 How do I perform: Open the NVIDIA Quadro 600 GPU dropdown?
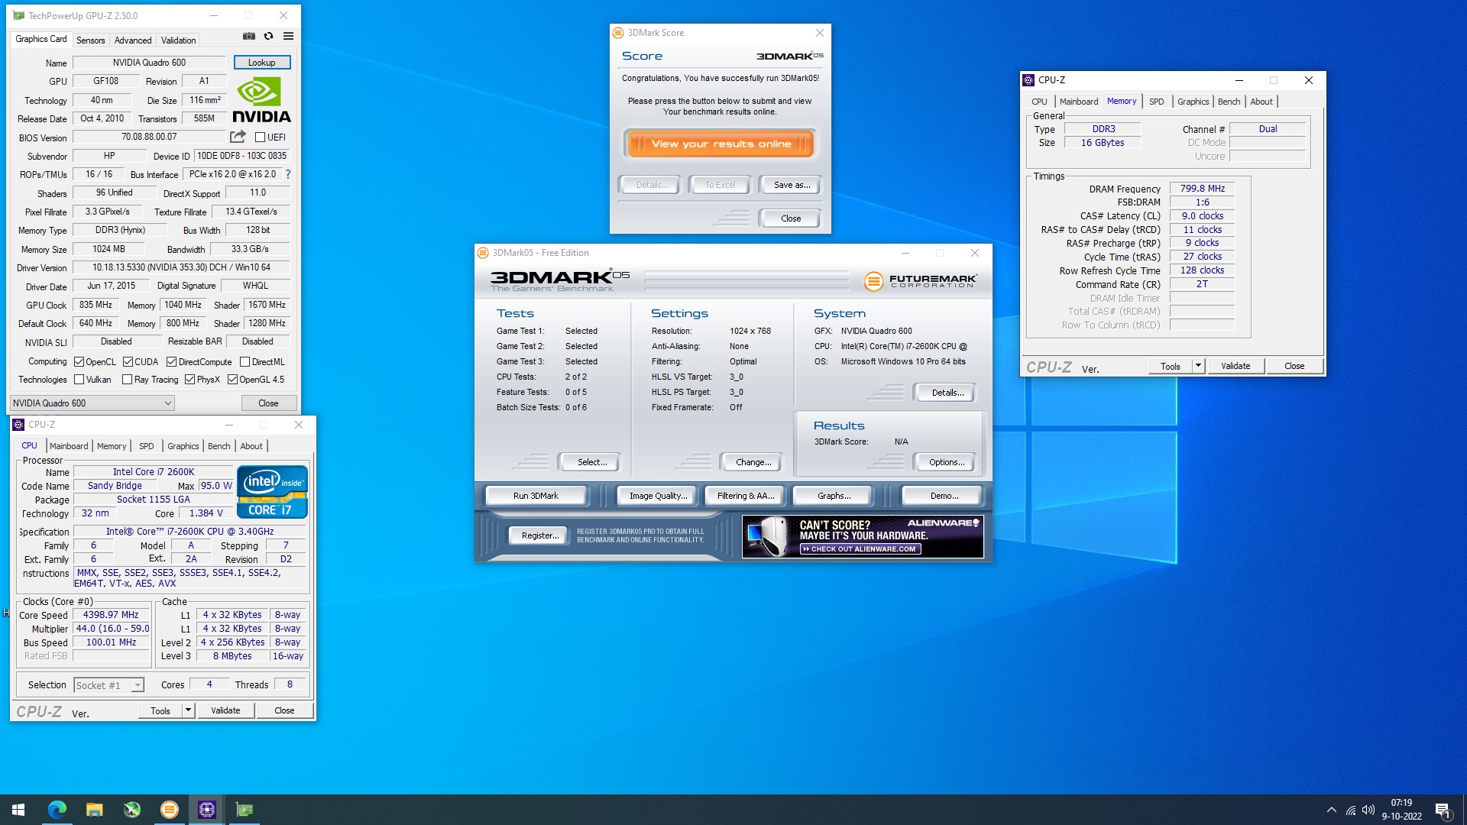tap(92, 403)
